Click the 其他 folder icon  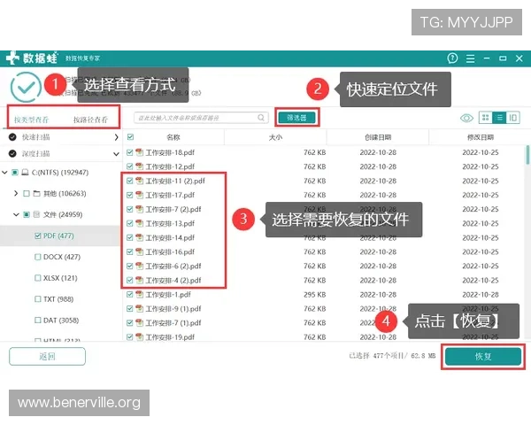pos(37,194)
